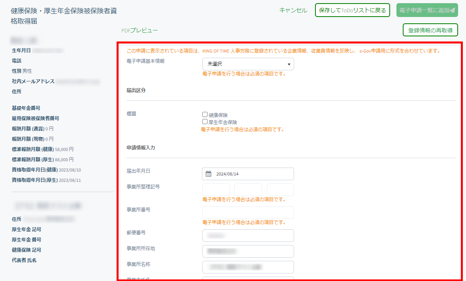The height and width of the screenshot is (281, 466).
Task: Click the 申請情報入力 section heading
Action: click(141, 148)
